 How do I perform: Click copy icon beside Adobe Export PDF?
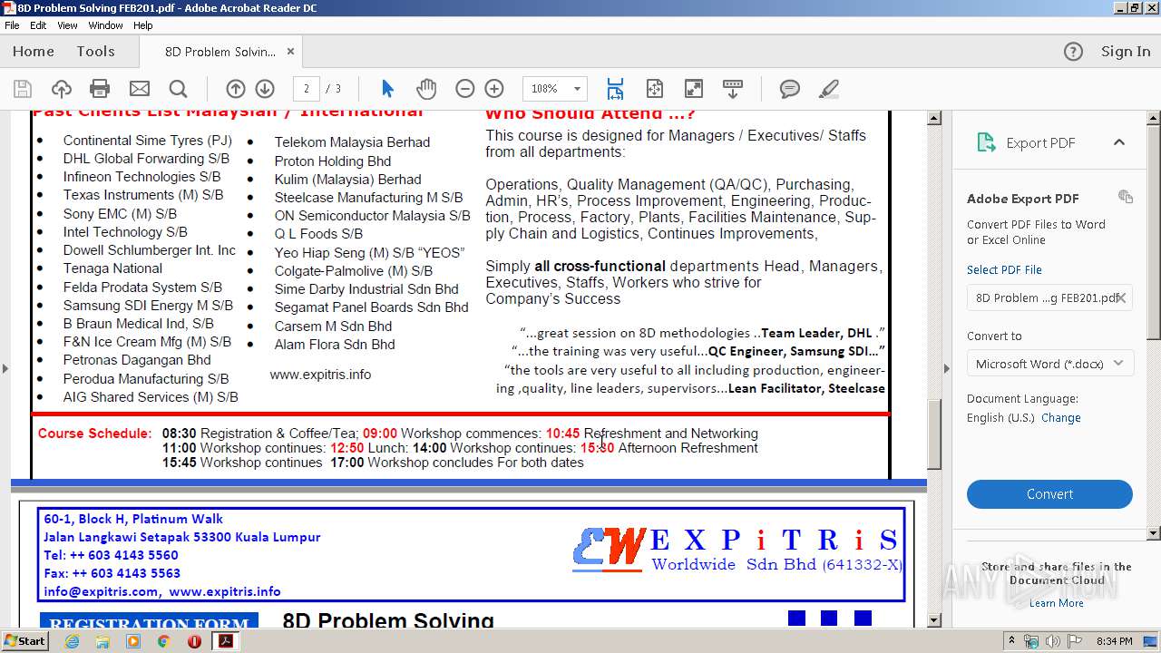coord(1126,197)
